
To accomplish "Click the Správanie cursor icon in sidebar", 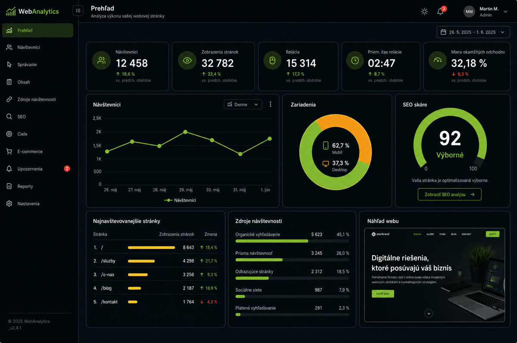I will coord(9,65).
